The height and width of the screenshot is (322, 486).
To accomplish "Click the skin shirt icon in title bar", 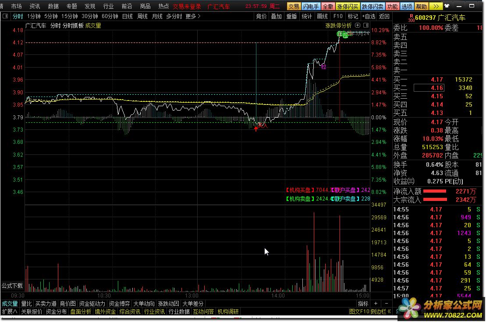I will (447, 7).
